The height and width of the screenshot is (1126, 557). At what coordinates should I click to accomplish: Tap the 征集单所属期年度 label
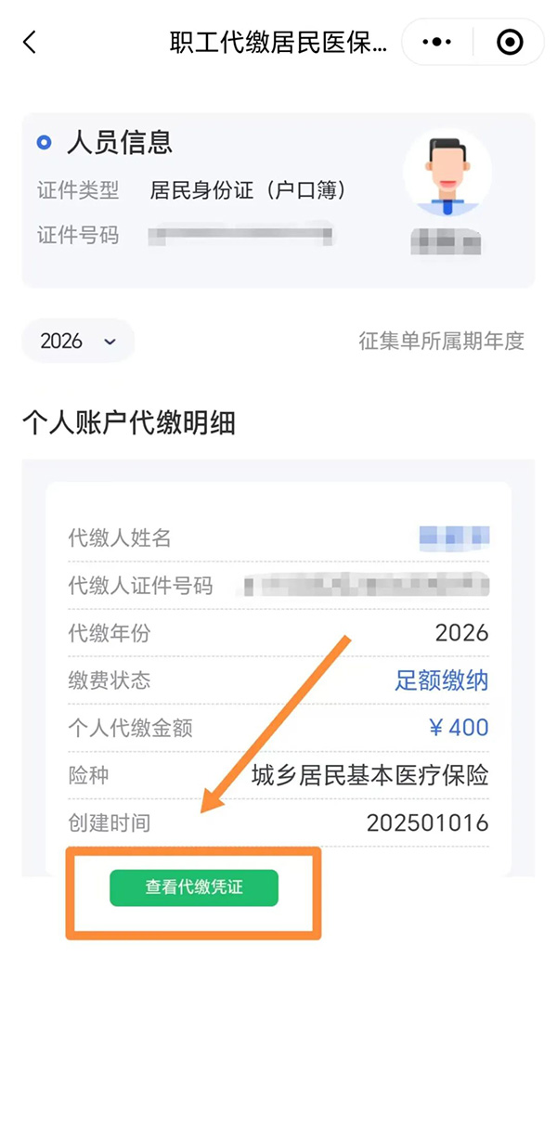tap(441, 341)
